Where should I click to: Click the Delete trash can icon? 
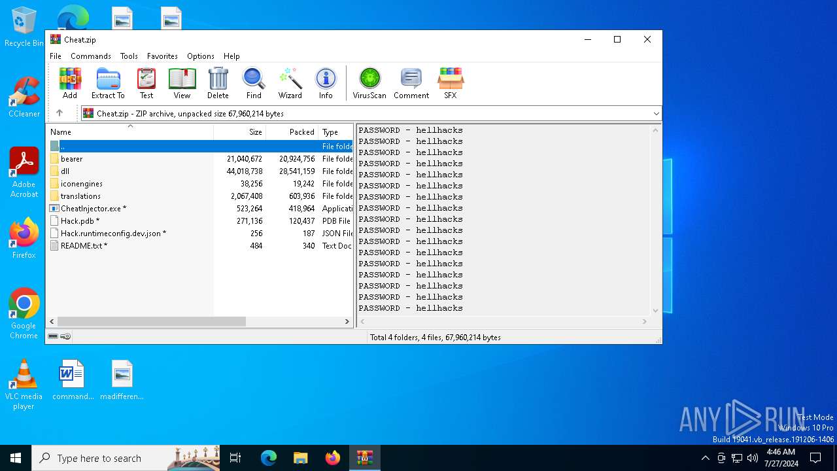tap(218, 83)
